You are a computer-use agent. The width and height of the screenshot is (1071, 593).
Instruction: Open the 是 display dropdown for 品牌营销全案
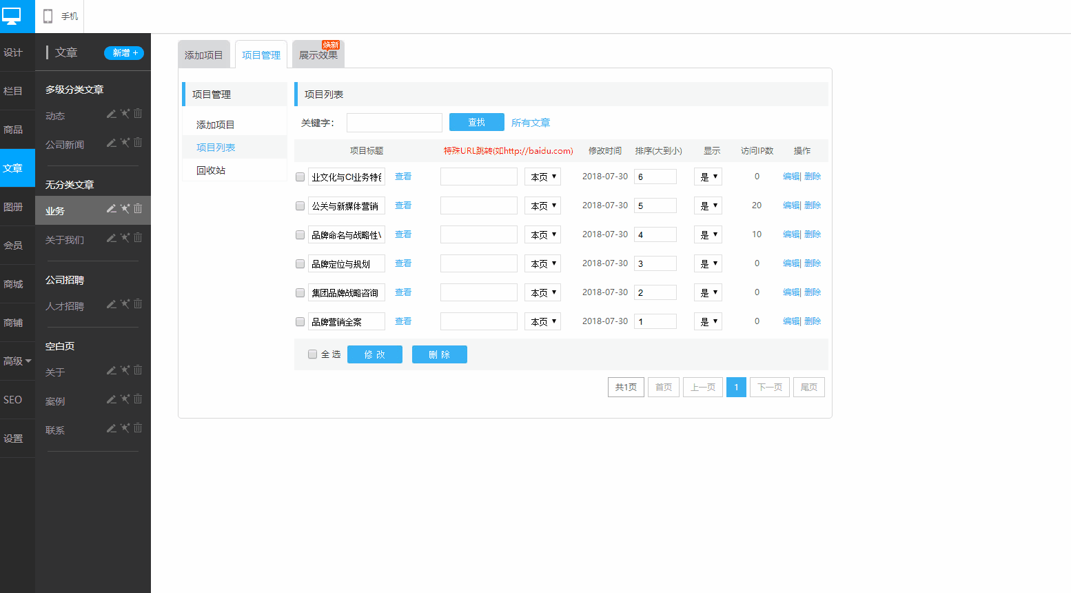tap(708, 321)
